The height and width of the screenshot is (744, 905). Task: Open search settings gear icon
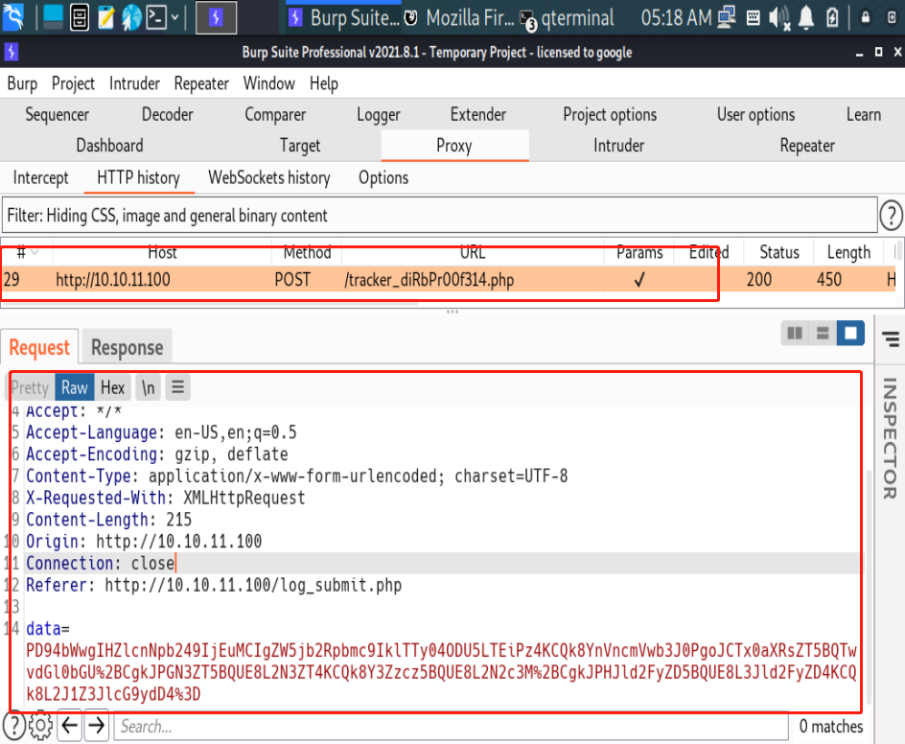click(x=40, y=726)
